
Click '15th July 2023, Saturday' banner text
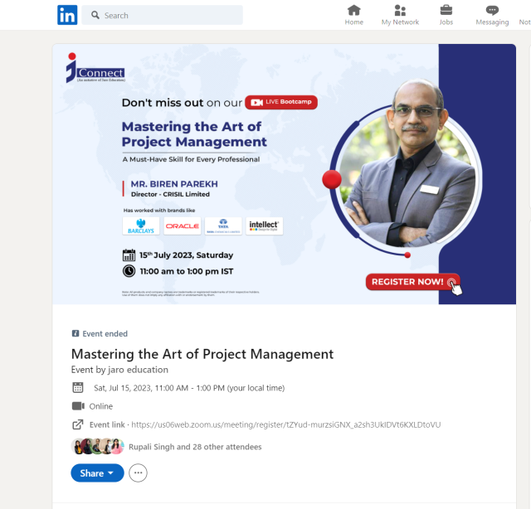(186, 254)
